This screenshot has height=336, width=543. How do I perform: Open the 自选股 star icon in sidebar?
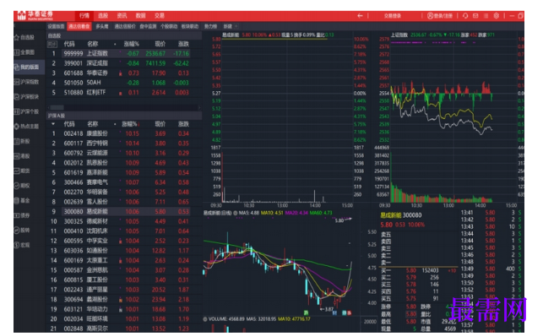coord(16,37)
